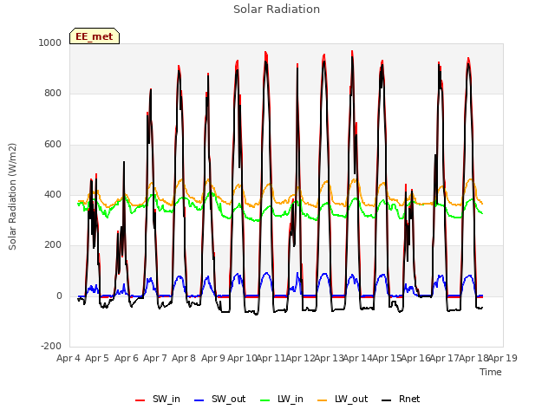Click the SW_in legend label
555x416 pixels.
pos(166,399)
